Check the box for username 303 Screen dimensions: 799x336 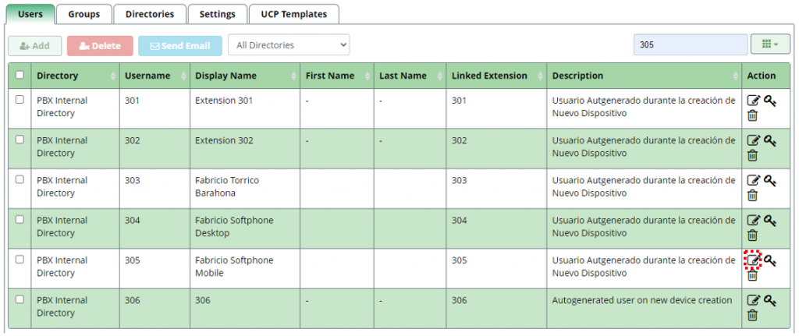pos(20,179)
